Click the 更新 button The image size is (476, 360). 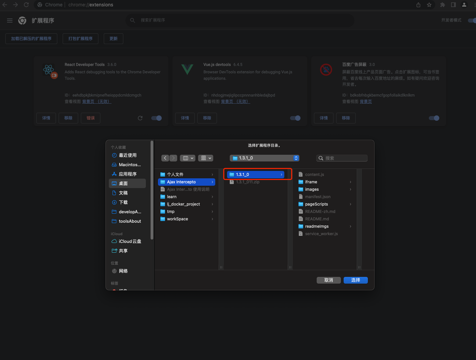(114, 39)
